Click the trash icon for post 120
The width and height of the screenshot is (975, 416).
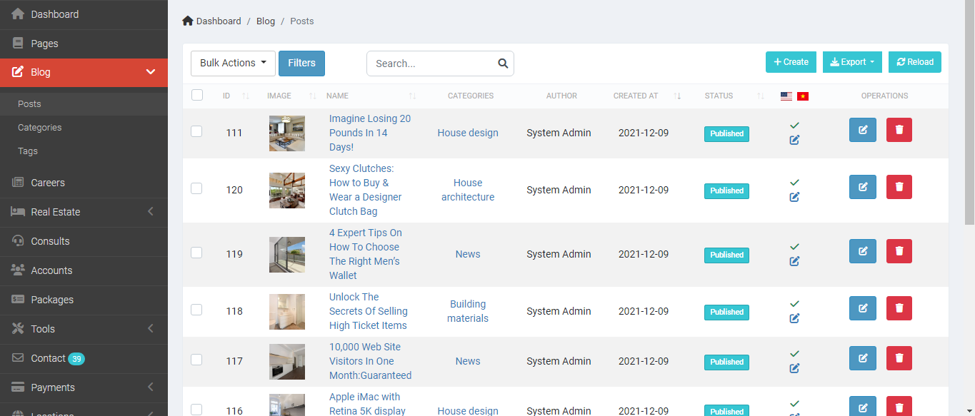click(x=899, y=187)
